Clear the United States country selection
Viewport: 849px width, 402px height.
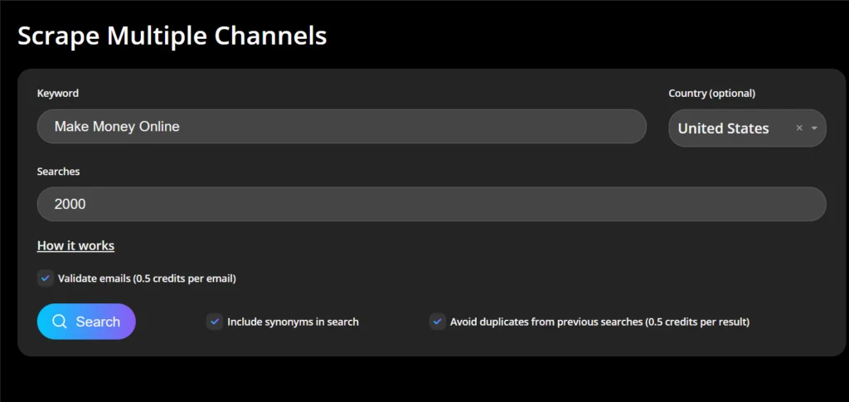pyautogui.click(x=799, y=128)
